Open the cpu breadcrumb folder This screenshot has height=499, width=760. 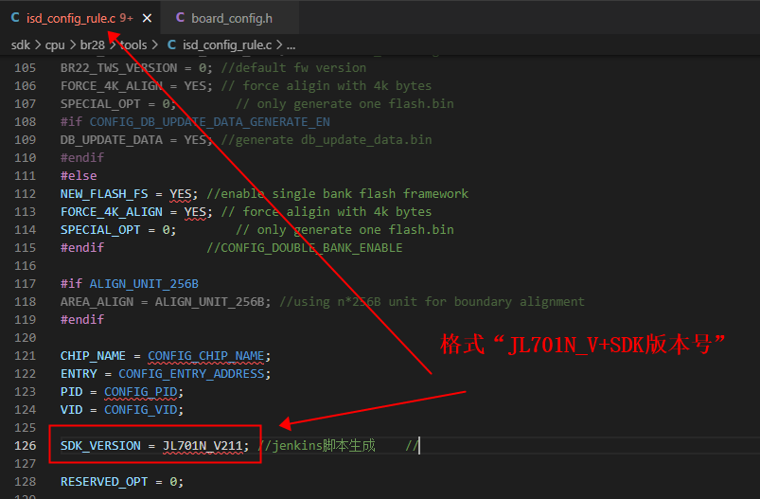[55, 45]
